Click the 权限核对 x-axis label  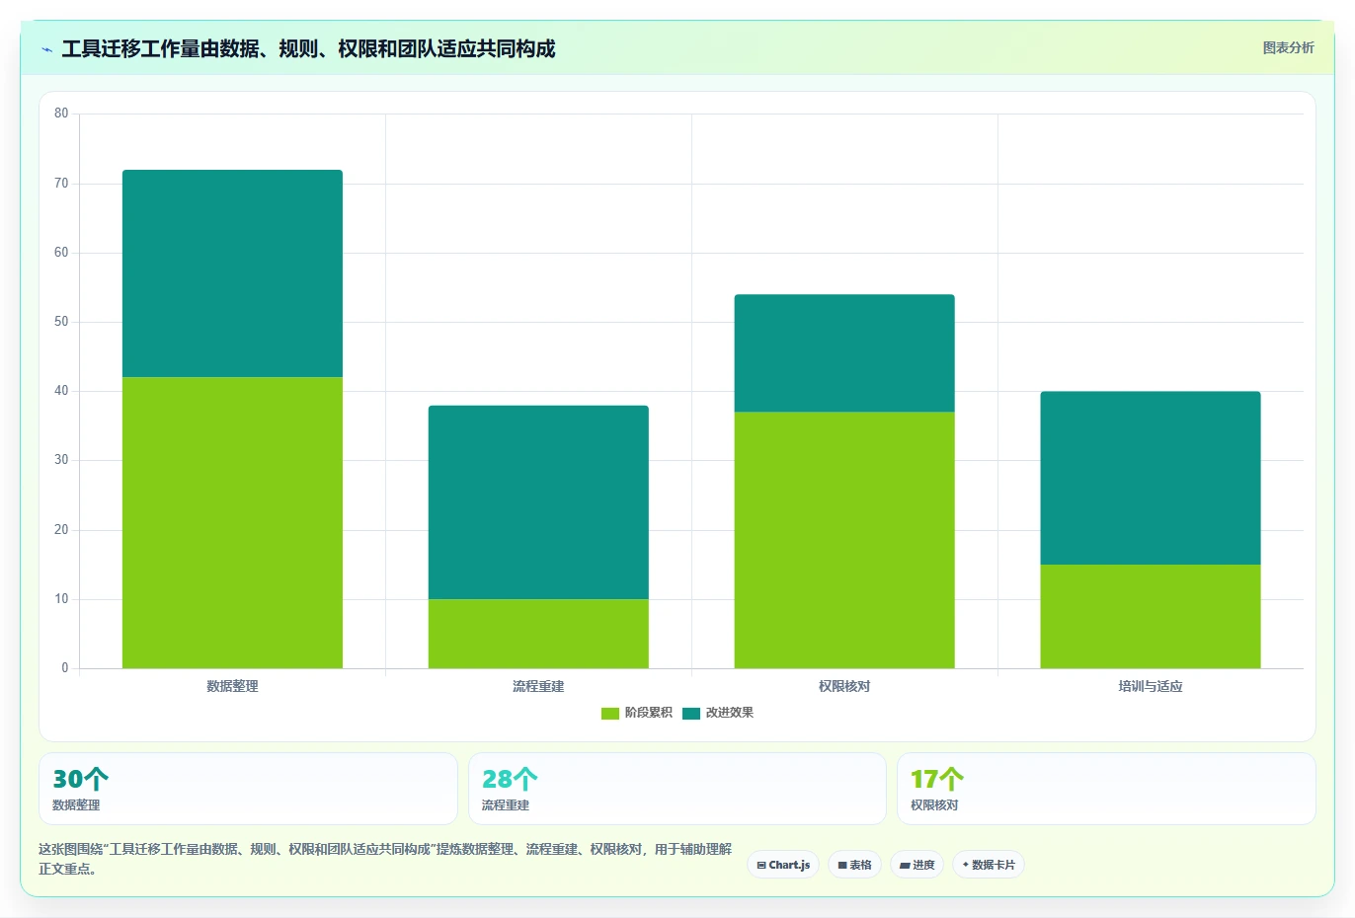tap(844, 686)
